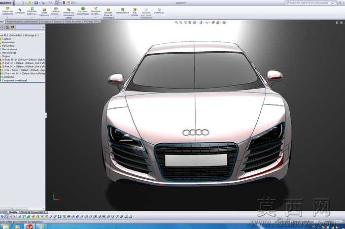Open the Nomenclature tool
Viewport: 345px width, 229px height.
(123, 11)
